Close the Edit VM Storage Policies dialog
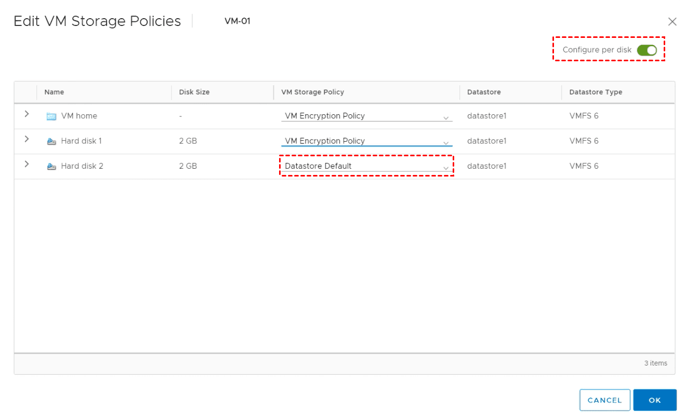Image resolution: width=686 pixels, height=420 pixels. click(672, 22)
